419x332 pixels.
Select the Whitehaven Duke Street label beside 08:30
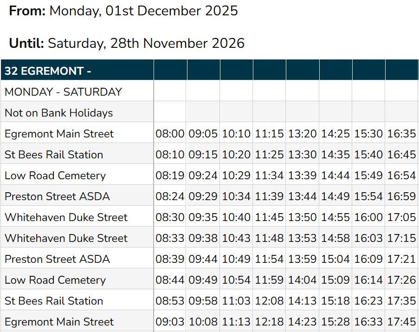point(66,217)
